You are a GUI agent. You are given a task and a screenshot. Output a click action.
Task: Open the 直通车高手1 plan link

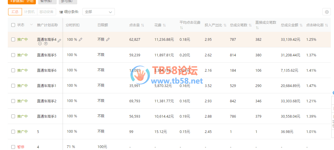(x=47, y=86)
